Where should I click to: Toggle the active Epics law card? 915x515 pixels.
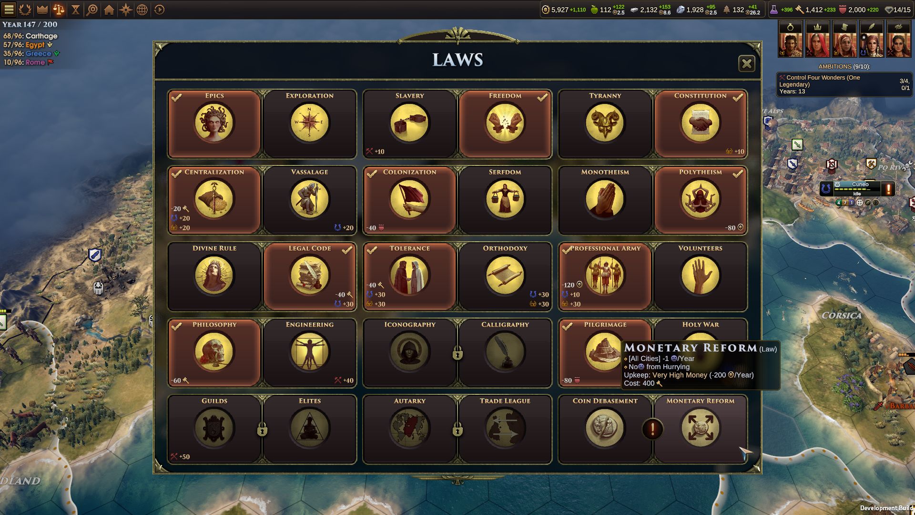214,124
